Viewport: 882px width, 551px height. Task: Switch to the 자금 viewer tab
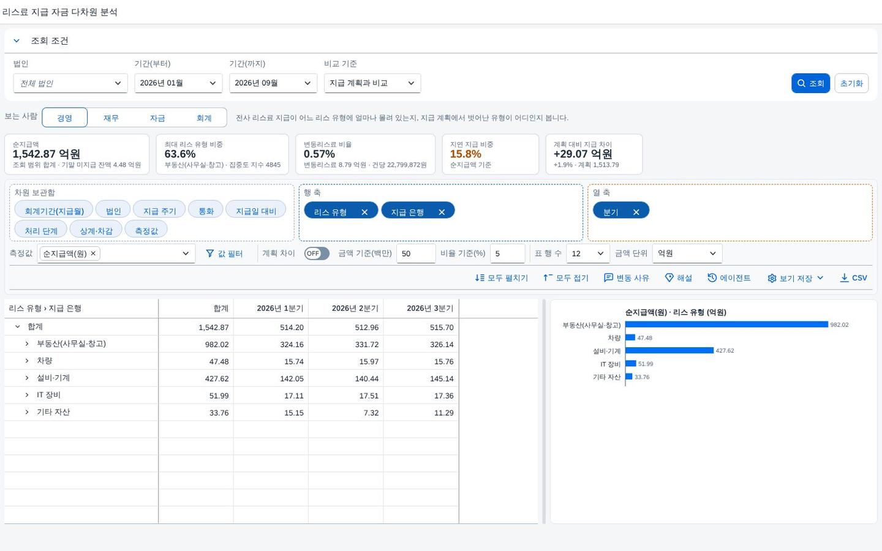point(157,118)
